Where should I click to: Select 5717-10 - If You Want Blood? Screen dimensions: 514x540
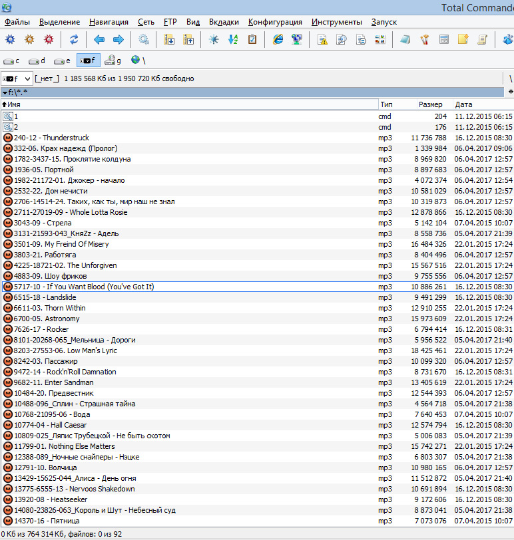(x=257, y=287)
